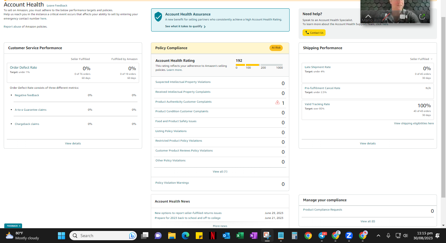Open the Notepad taskbar icon
The width and height of the screenshot is (446, 243).
click(281, 236)
